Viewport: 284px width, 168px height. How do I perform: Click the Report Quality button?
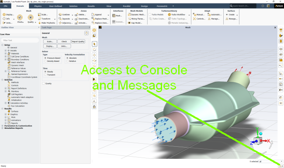pyautogui.click(x=78, y=41)
